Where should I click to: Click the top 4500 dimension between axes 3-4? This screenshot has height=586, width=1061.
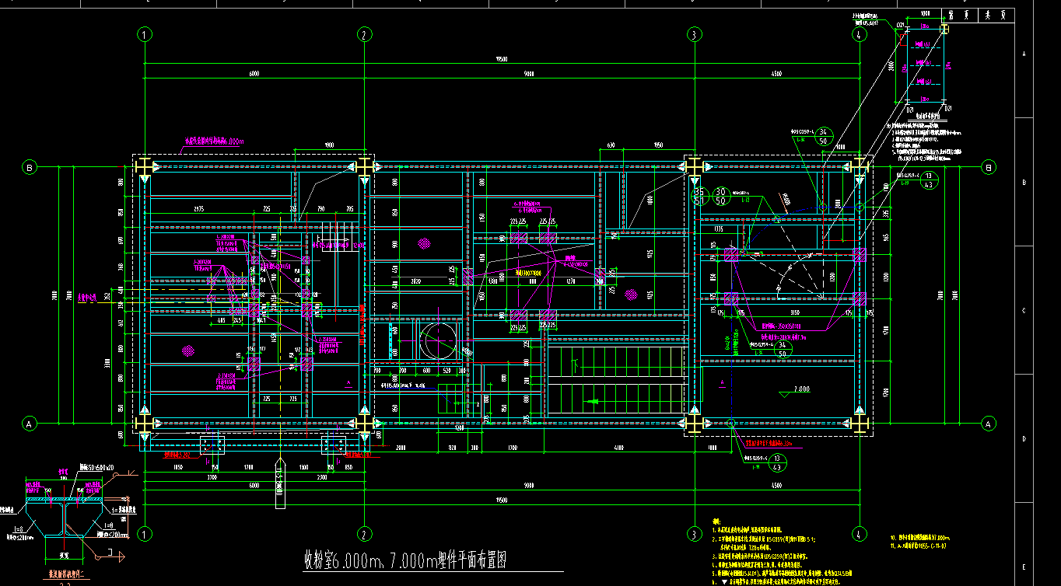coord(776,74)
